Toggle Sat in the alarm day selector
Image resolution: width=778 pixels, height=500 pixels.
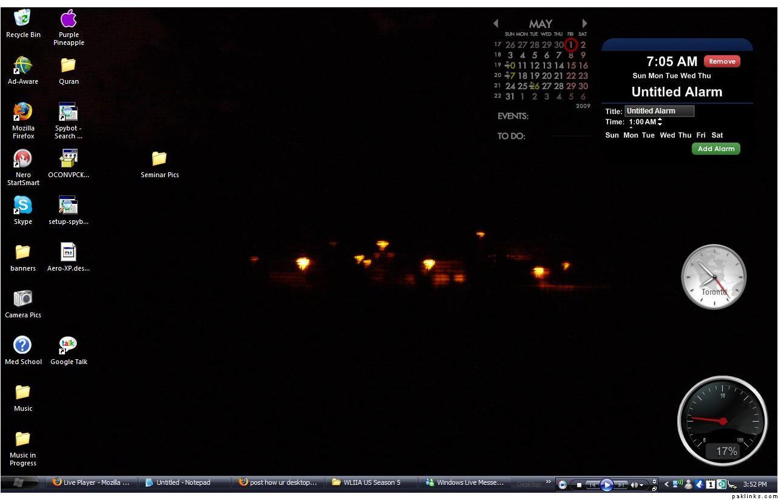tap(717, 135)
